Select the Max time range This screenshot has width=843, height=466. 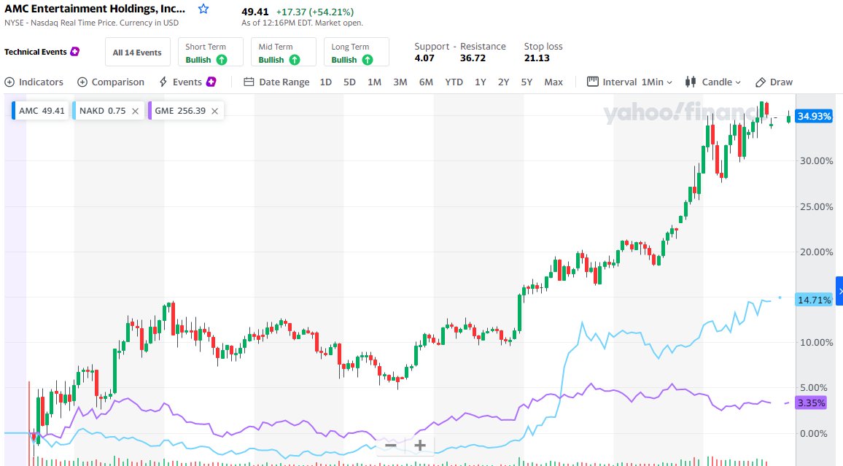(x=553, y=82)
